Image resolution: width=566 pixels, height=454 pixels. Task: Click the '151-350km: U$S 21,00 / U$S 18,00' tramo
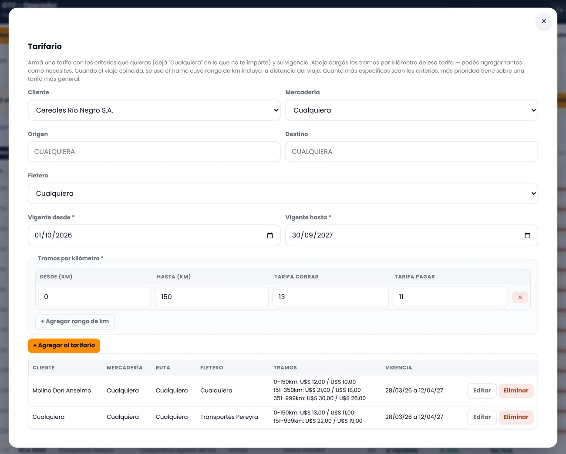tap(317, 390)
